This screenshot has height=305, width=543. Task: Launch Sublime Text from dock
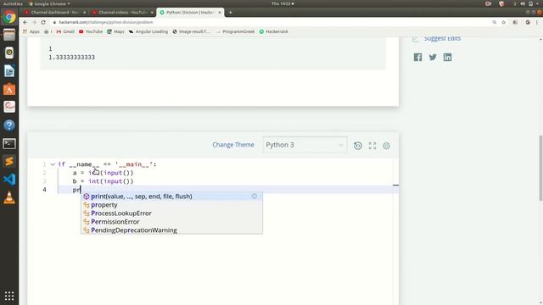pyautogui.click(x=9, y=162)
